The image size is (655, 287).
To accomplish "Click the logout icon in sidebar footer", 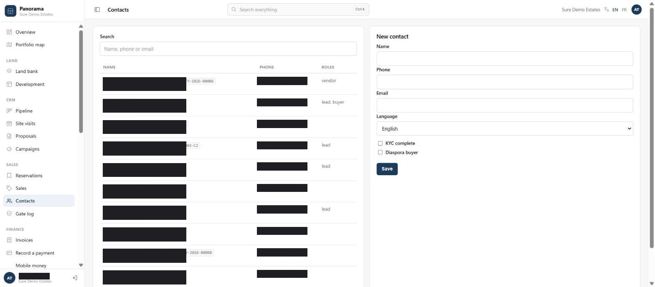I will pyautogui.click(x=75, y=278).
